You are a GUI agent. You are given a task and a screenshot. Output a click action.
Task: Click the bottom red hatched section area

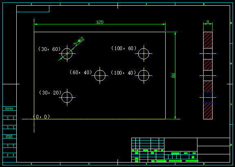click(x=208, y=111)
